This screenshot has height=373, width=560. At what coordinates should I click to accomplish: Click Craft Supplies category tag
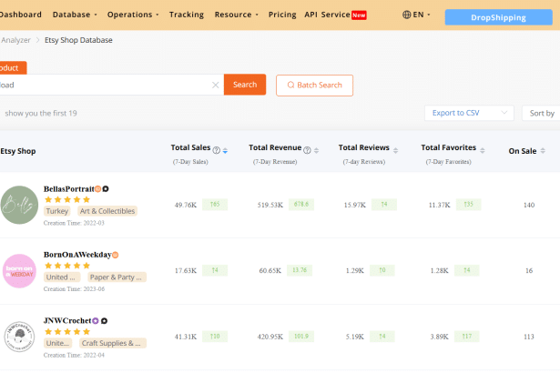[x=113, y=343]
